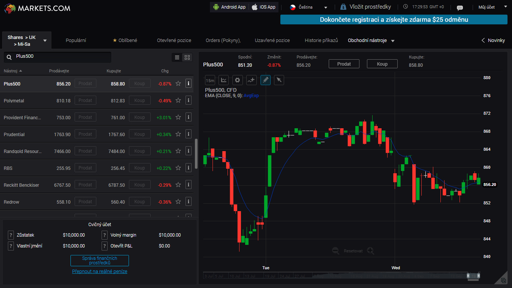Viewport: 512px width, 288px height.
Task: Open info for Redrow row
Action: coord(189,201)
